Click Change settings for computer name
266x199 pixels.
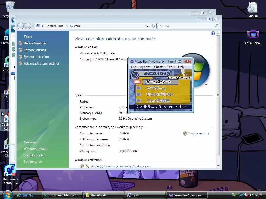(x=198, y=133)
